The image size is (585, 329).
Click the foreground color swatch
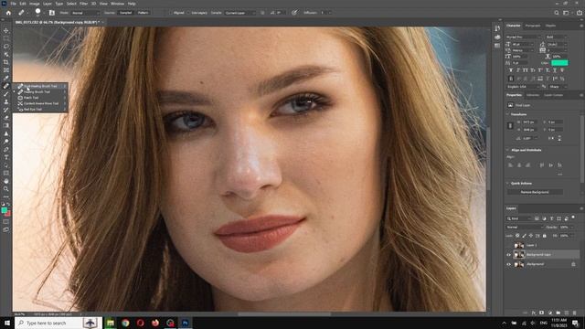[x=4, y=211]
